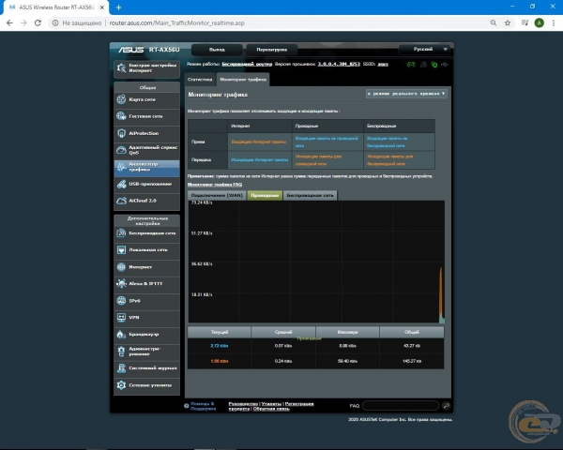
Task: Click the blue 2.72 KB/s current value
Action: click(219, 346)
